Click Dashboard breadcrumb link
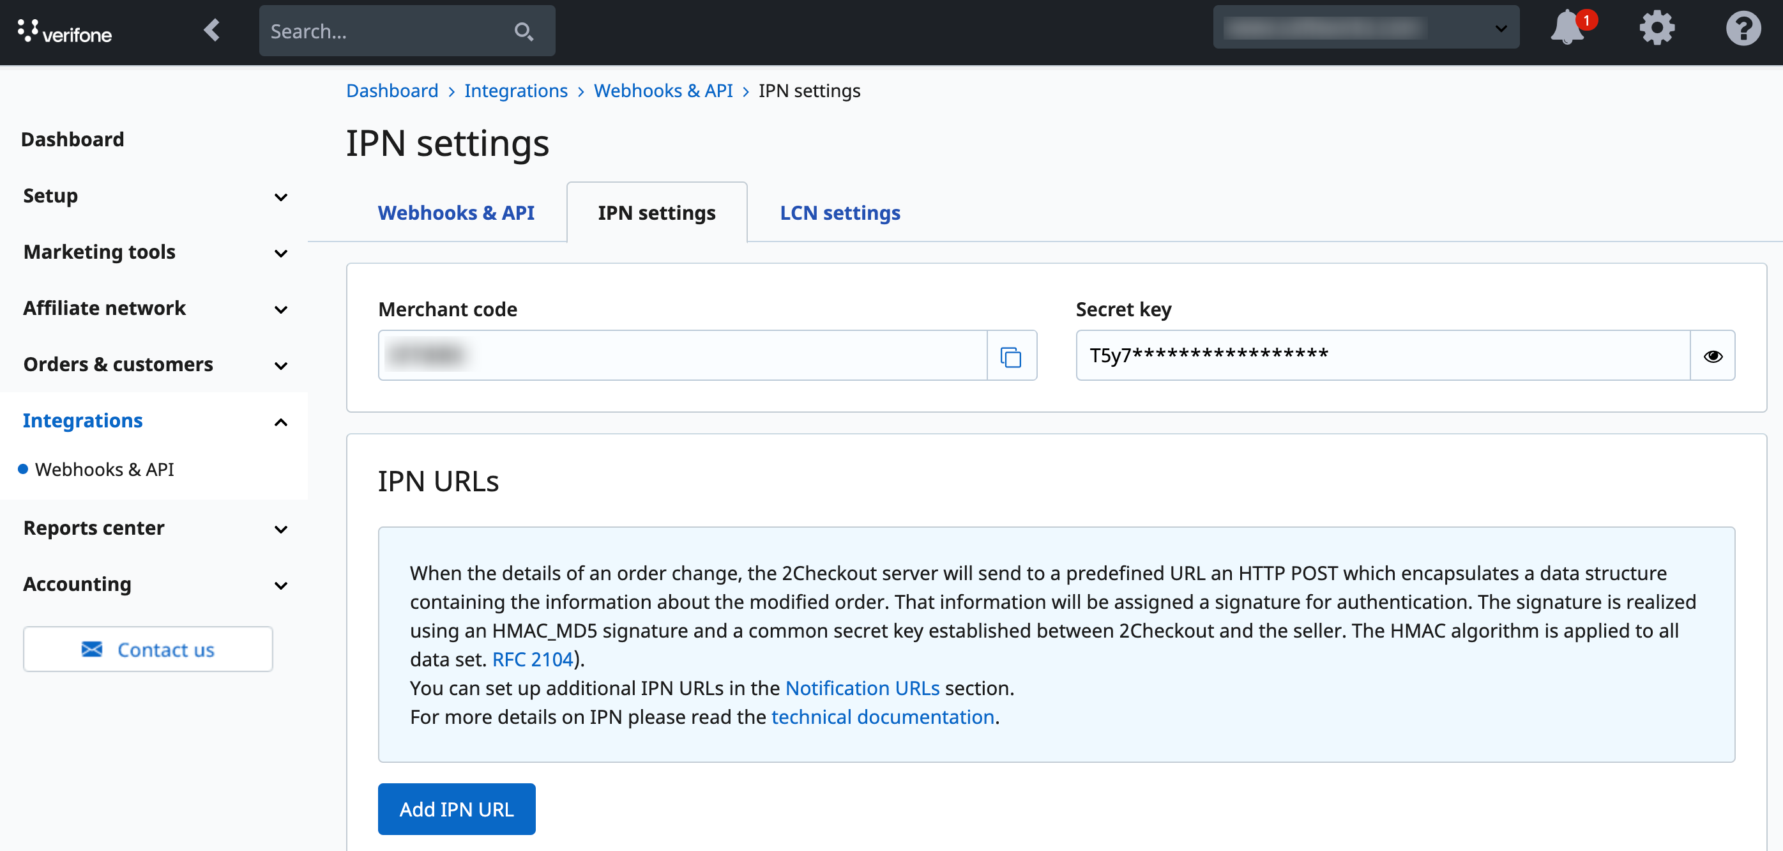 (x=391, y=91)
